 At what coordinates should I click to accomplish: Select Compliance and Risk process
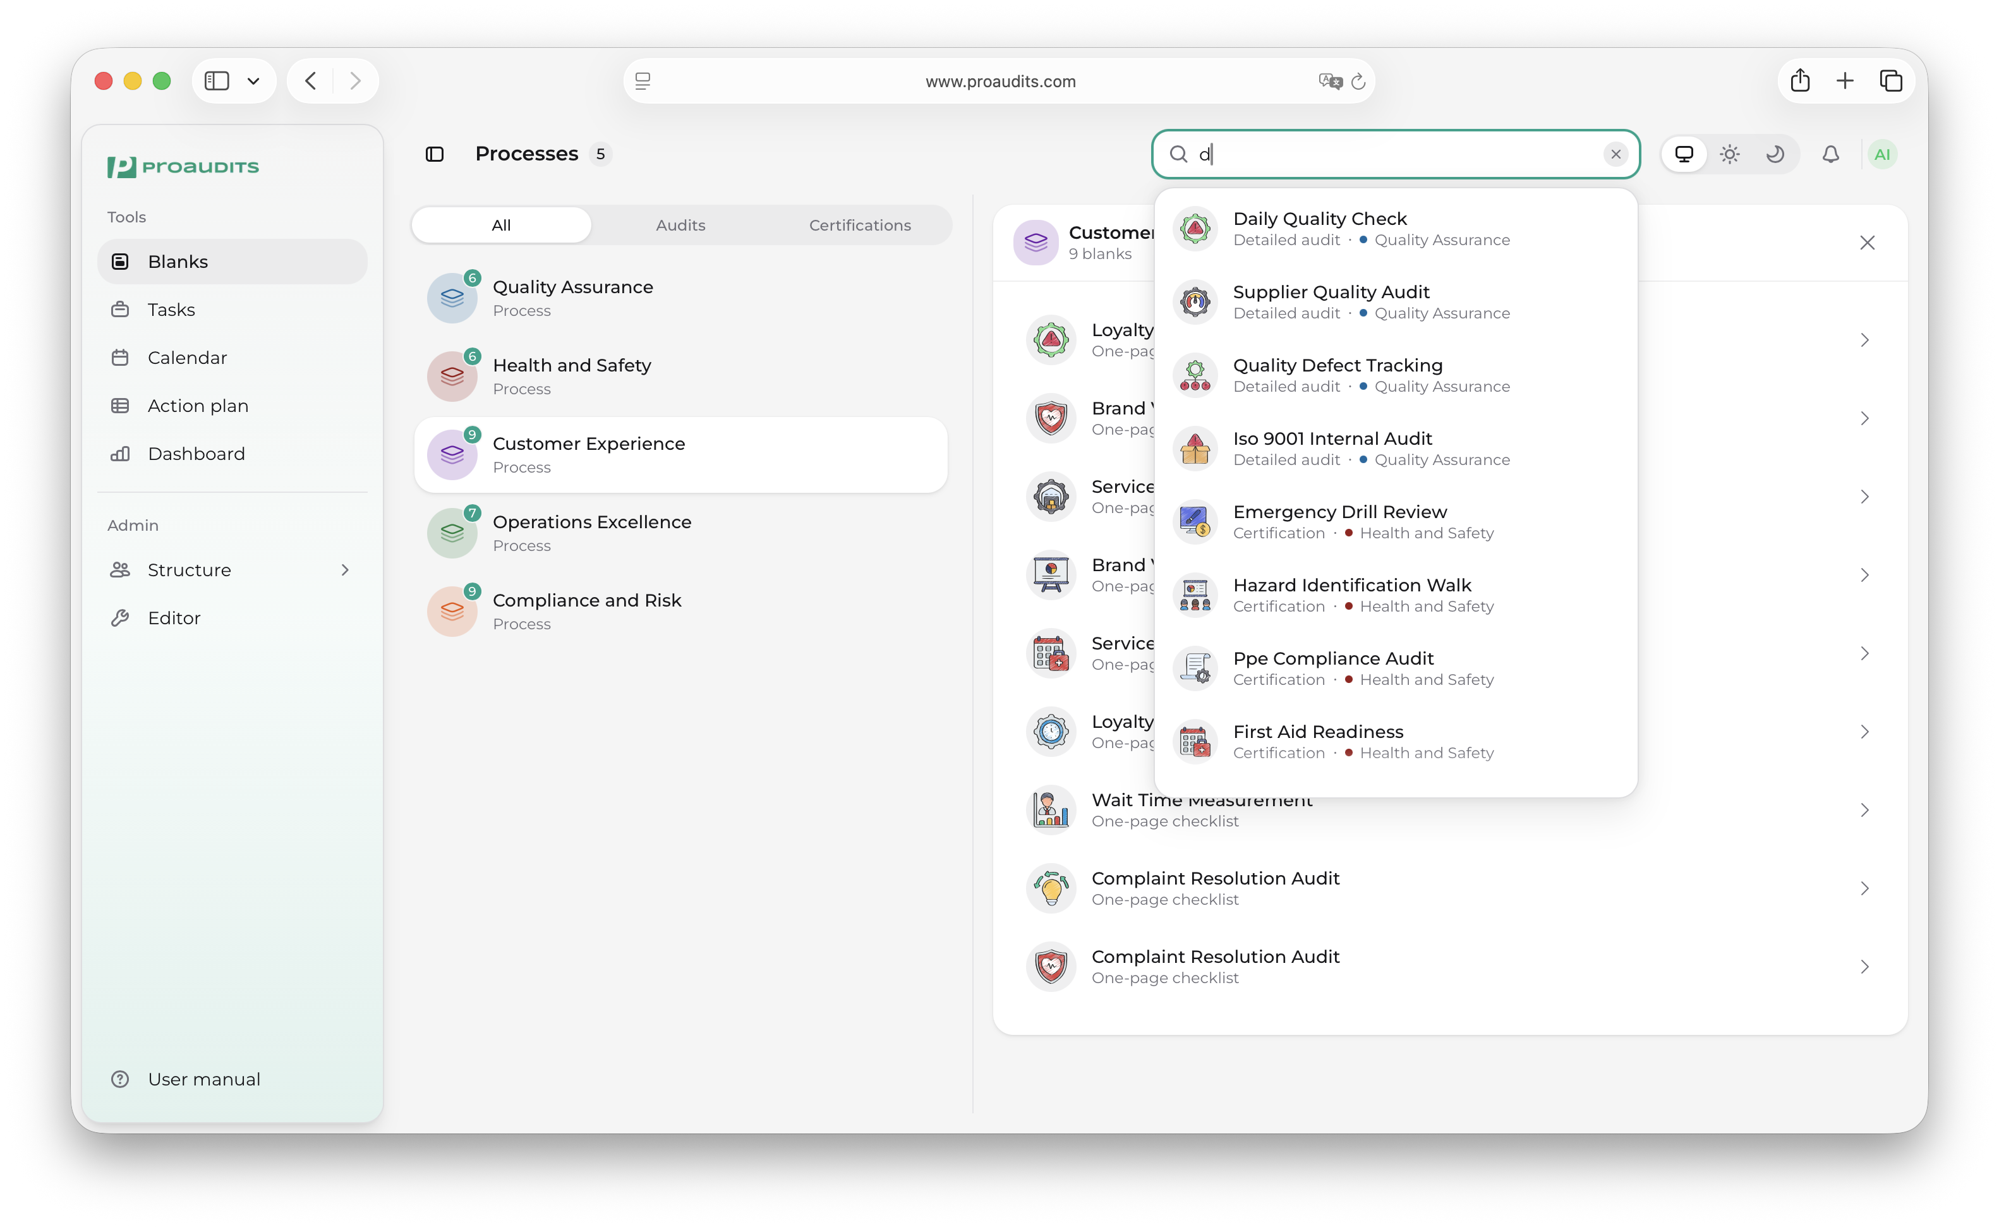point(680,611)
